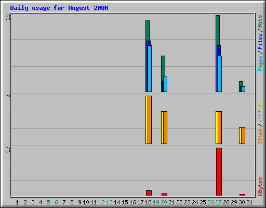Viewport: 266px width, 208px height.
Task: Click the green weekend day '19' label
Action: tap(156, 202)
